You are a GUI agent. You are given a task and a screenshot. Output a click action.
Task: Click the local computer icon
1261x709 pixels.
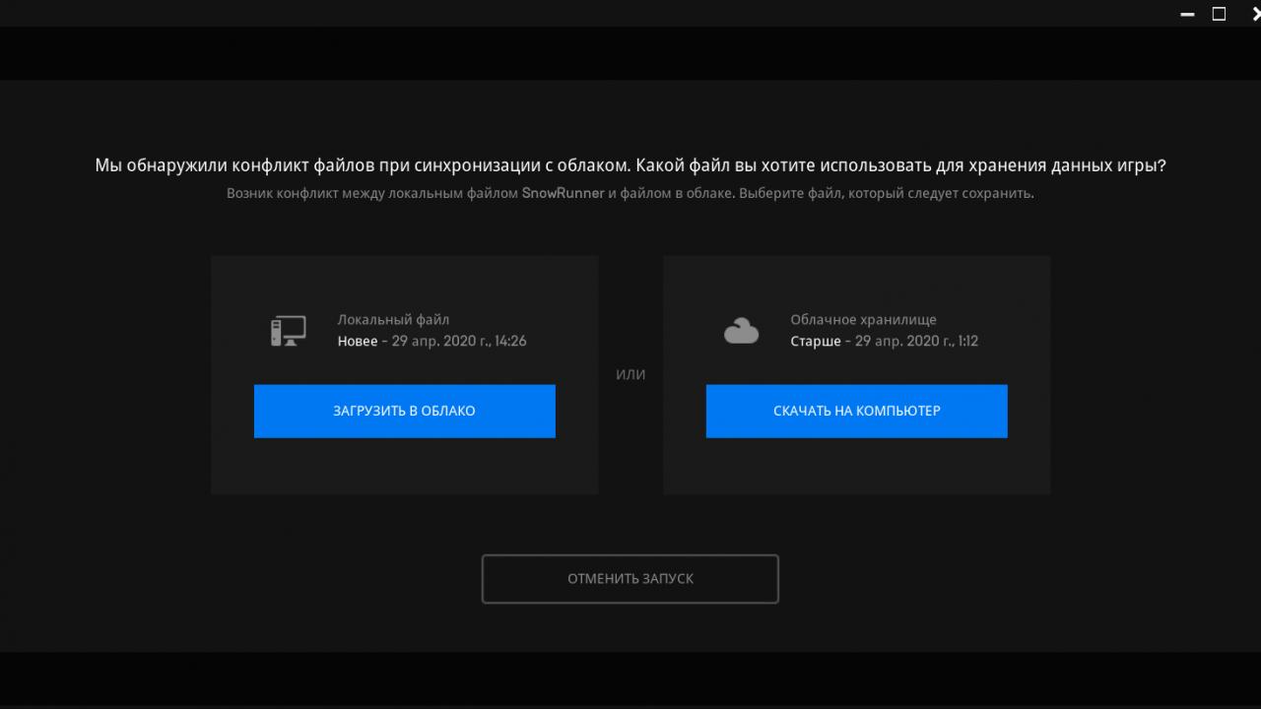tap(288, 331)
